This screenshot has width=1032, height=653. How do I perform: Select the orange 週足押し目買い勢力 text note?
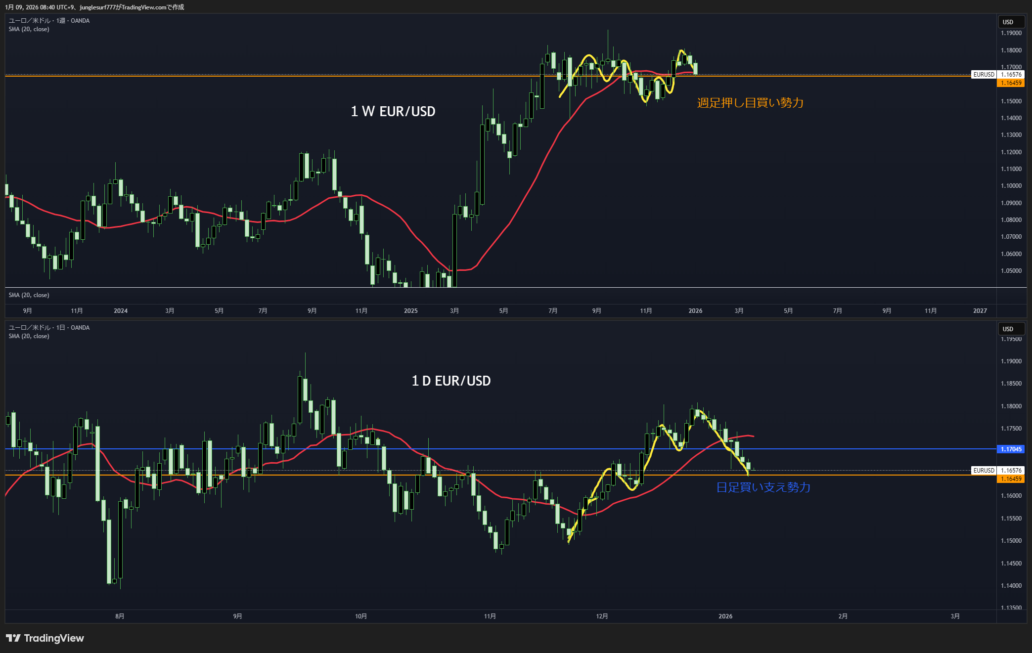pyautogui.click(x=750, y=103)
